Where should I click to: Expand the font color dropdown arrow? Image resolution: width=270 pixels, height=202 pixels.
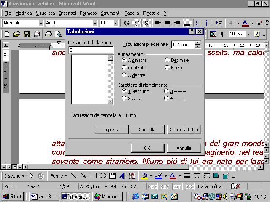coord(252,23)
